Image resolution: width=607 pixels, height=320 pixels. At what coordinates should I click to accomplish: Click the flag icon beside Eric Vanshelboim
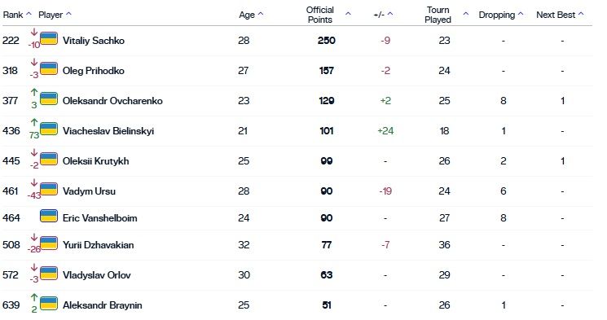click(x=49, y=217)
